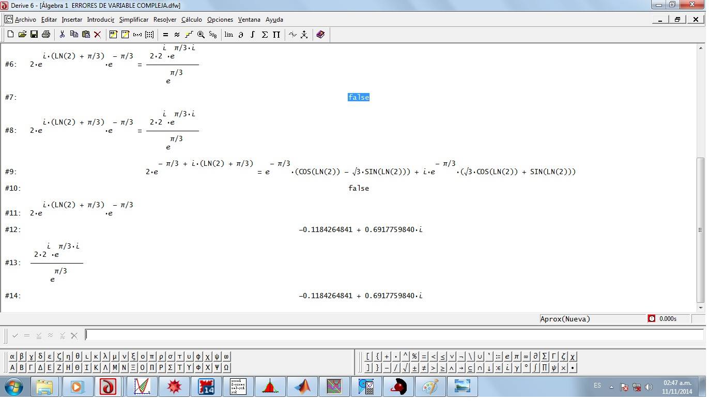The width and height of the screenshot is (709, 401).
Task: Open the Cálculo menu
Action: (191, 20)
